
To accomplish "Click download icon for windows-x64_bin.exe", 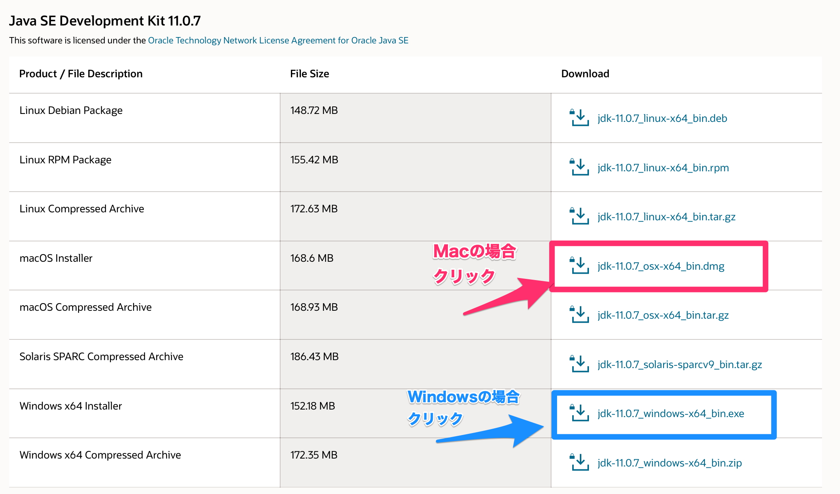I will click(x=580, y=413).
